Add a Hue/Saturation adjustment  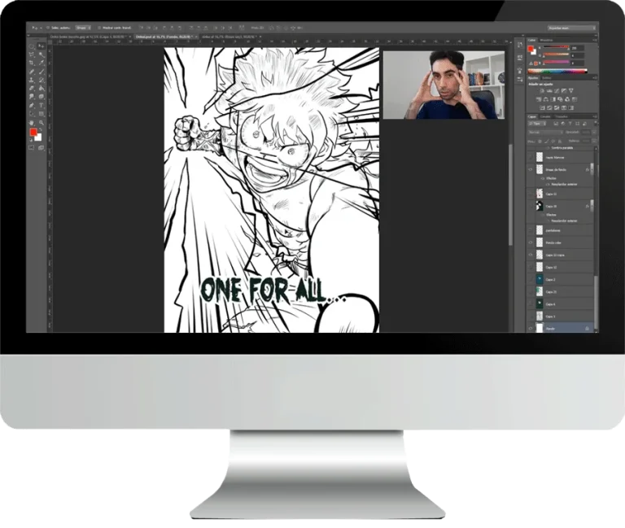pyautogui.click(x=539, y=99)
